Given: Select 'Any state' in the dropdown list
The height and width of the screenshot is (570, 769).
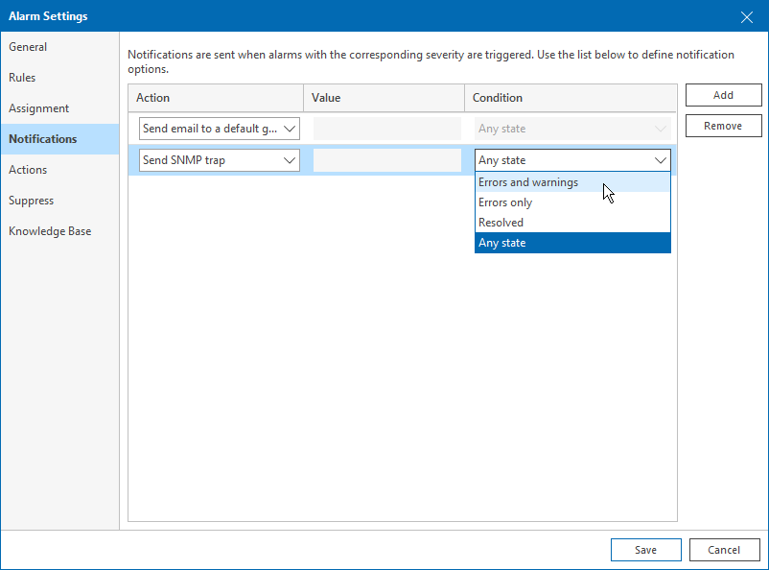Looking at the screenshot, I should click(x=502, y=243).
